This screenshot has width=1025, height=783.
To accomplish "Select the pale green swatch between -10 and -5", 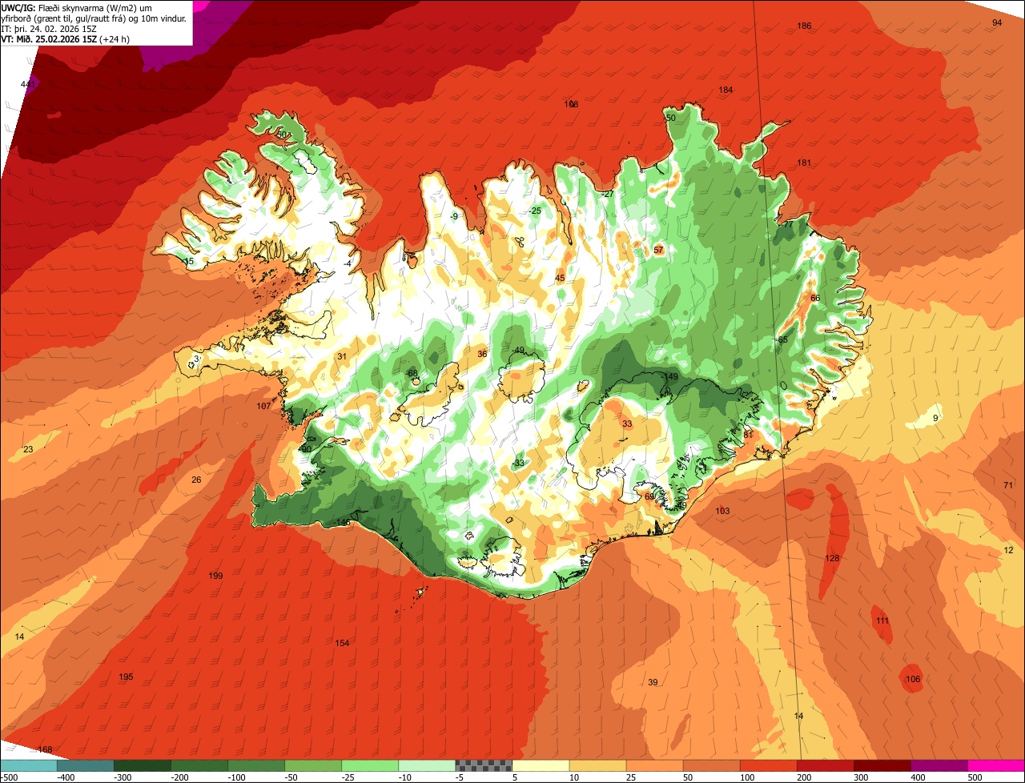I will coord(426,765).
